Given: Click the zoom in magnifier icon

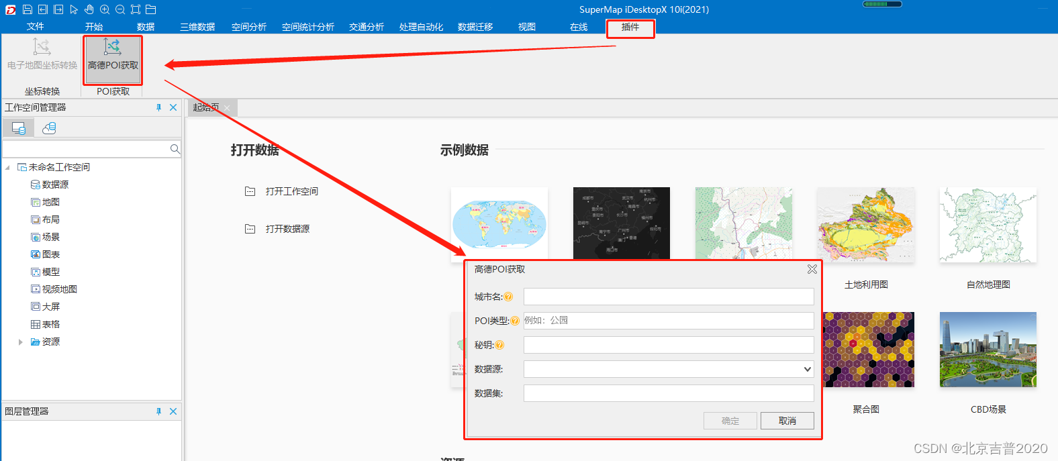Looking at the screenshot, I should click(105, 9).
